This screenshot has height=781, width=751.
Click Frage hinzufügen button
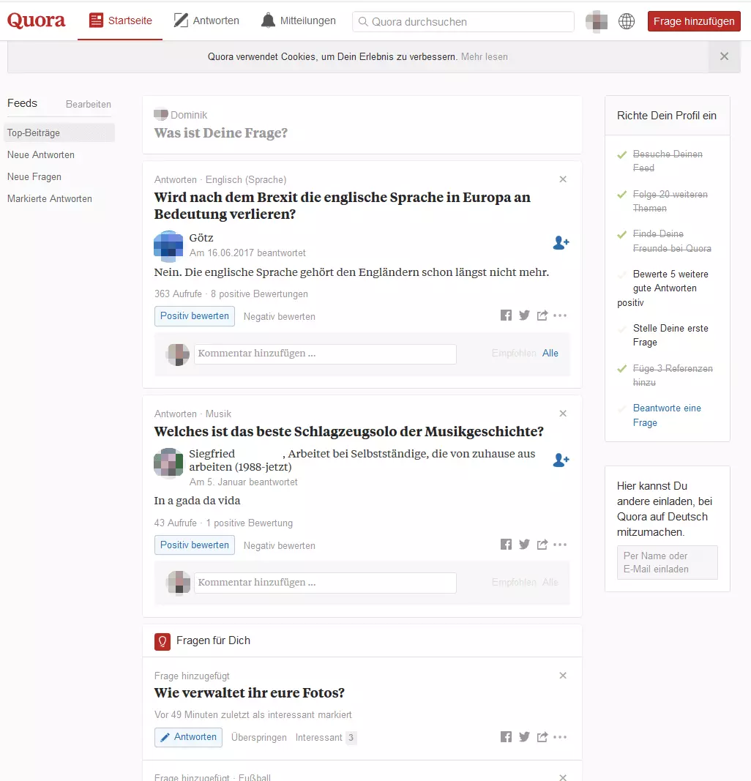(x=694, y=21)
